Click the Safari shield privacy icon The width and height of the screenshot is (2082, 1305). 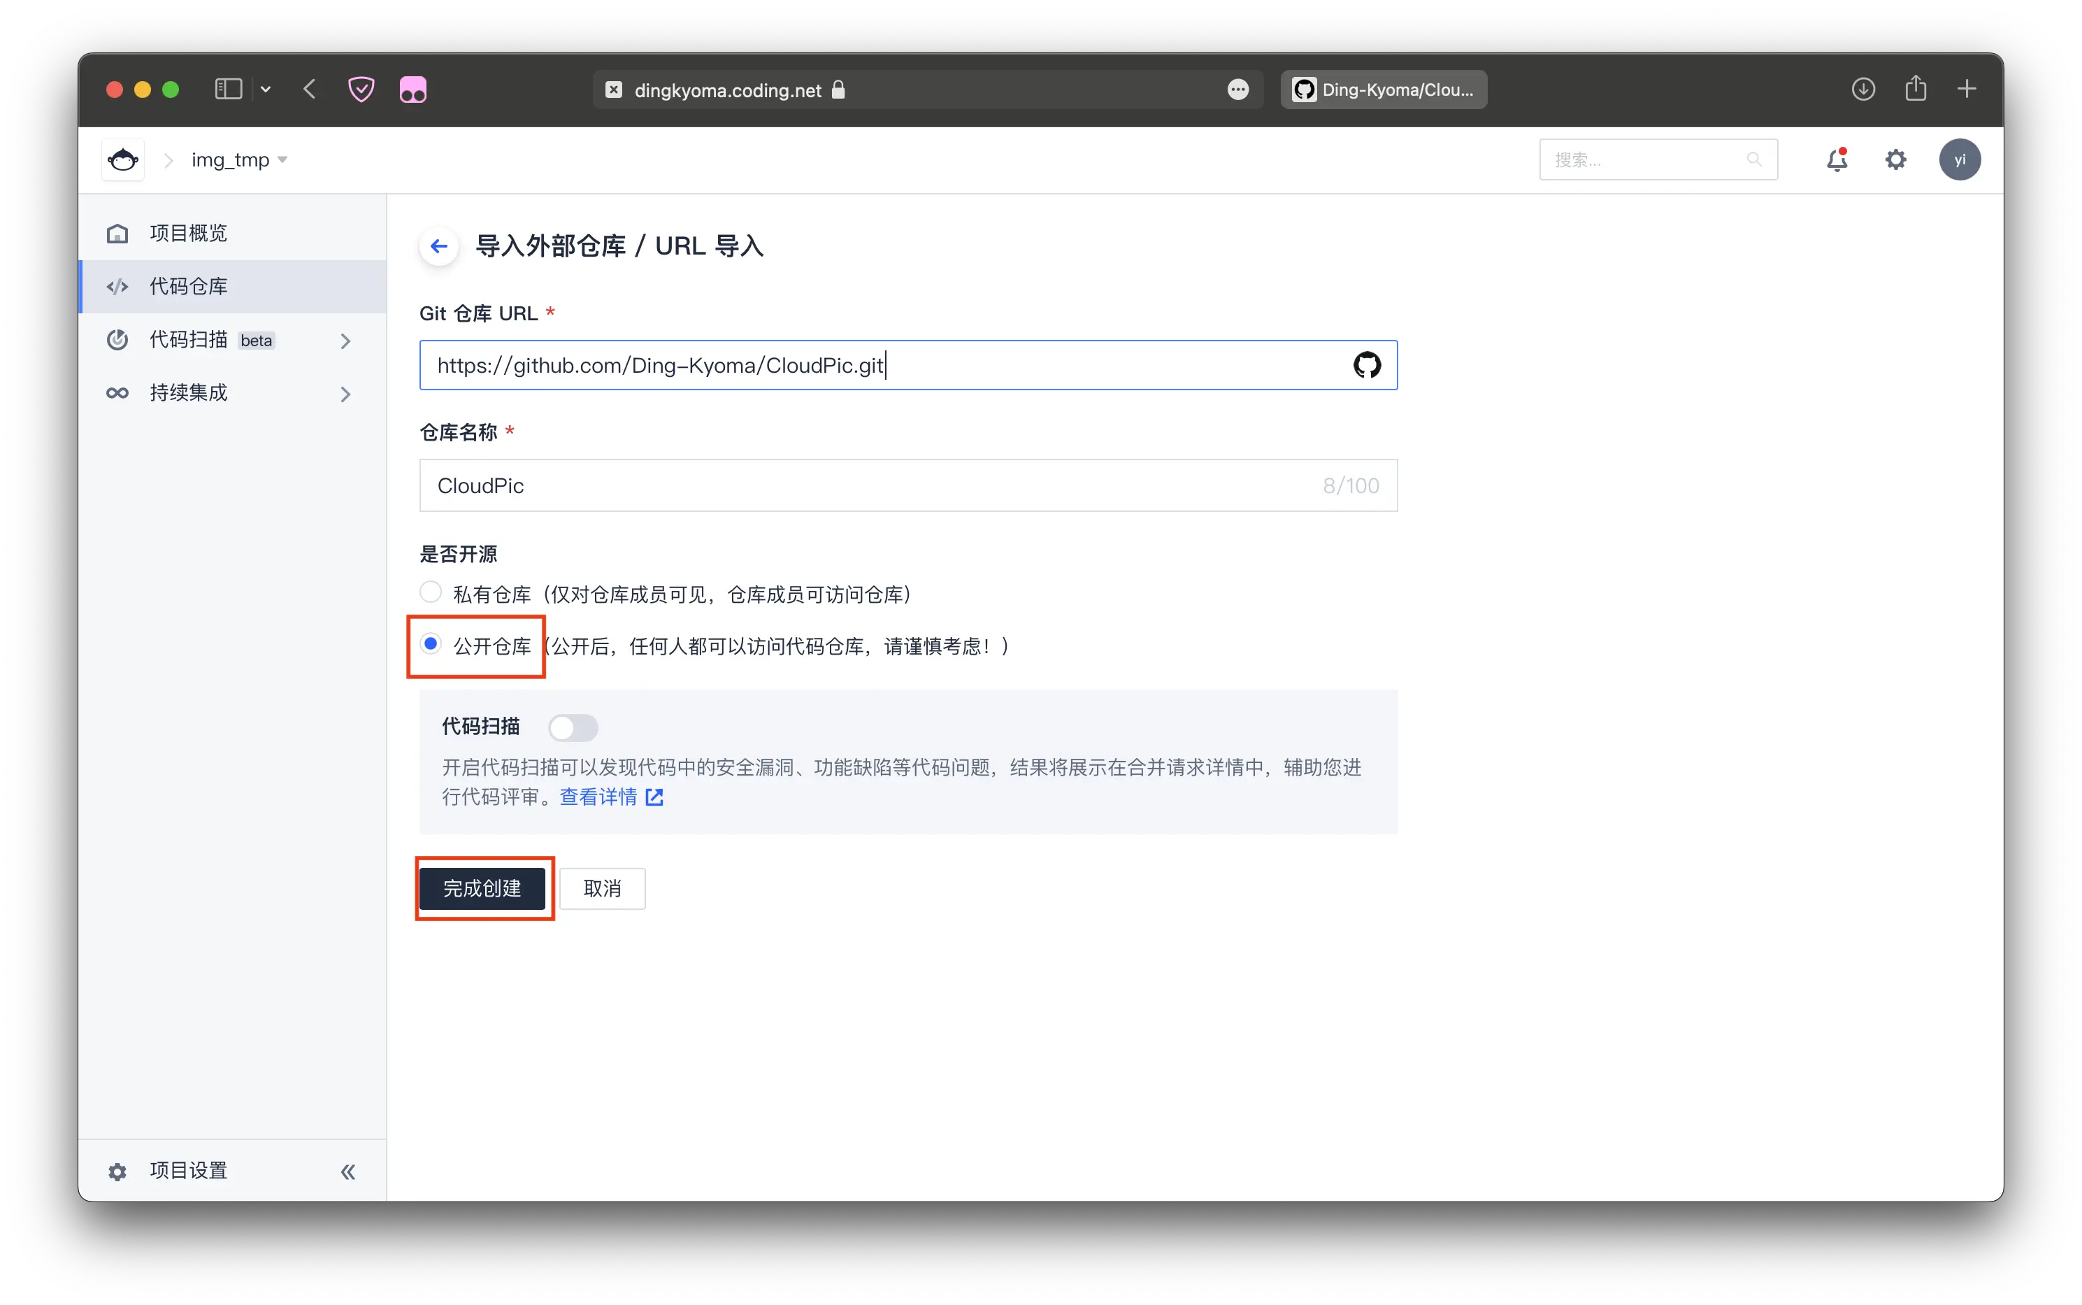coord(361,90)
